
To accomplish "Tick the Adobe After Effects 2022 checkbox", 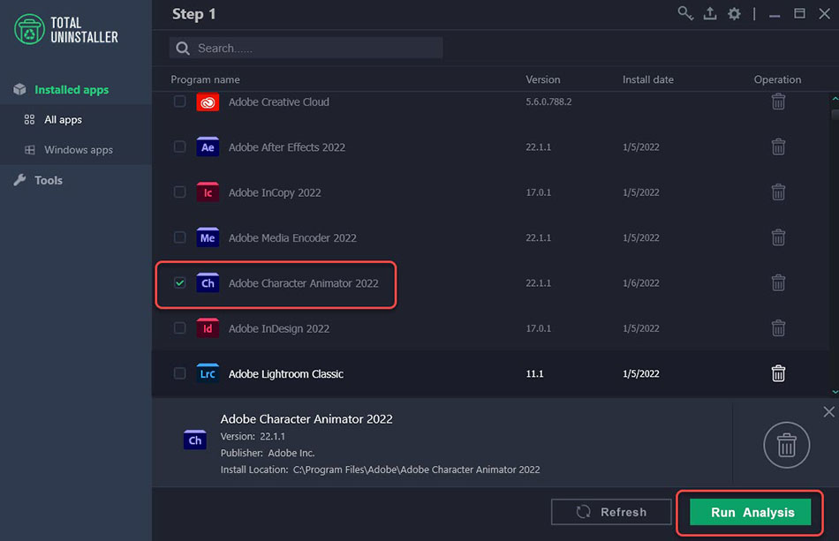I will click(x=180, y=147).
